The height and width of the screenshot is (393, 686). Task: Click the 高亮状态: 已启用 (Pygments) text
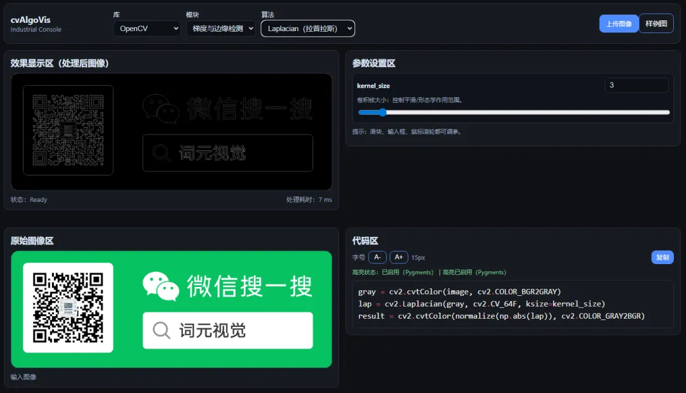coord(393,272)
